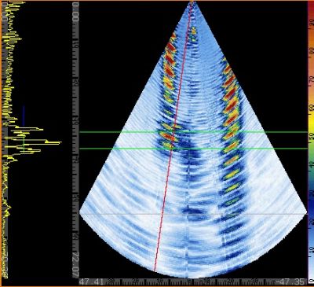The width and height of the screenshot is (314, 287).
Task: Click the 72.07 depth ruler label
Action: (75, 267)
